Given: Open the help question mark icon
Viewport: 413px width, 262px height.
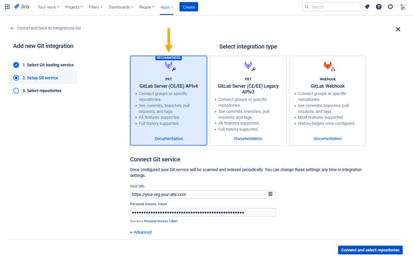Looking at the screenshot, I should tap(378, 7).
